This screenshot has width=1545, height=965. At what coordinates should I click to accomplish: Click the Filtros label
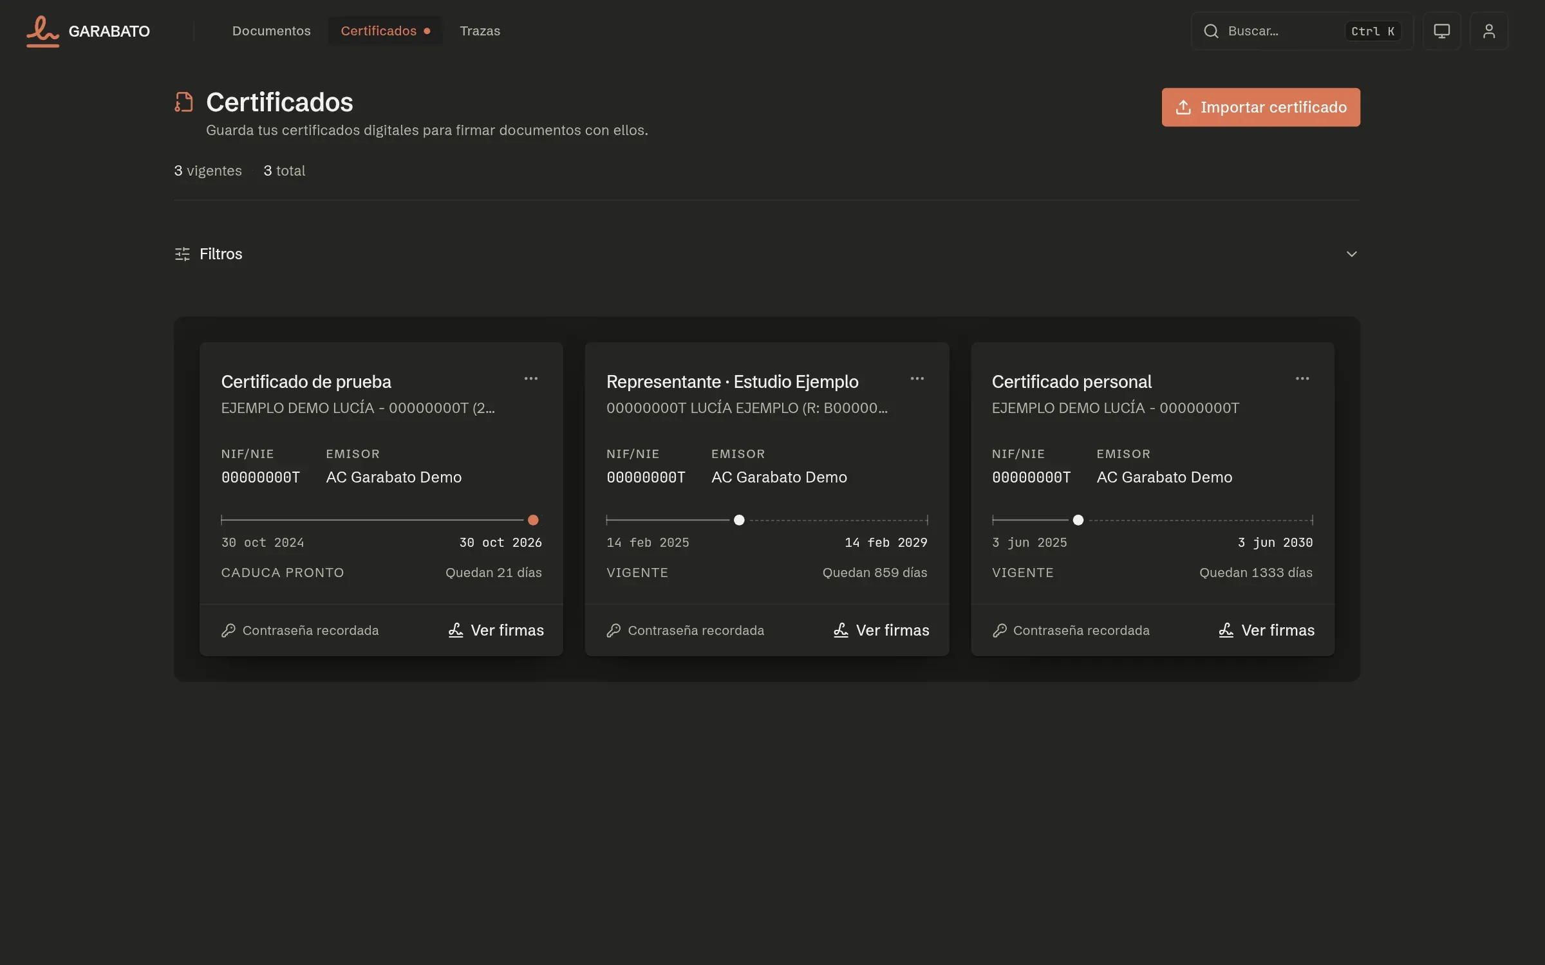(x=221, y=254)
